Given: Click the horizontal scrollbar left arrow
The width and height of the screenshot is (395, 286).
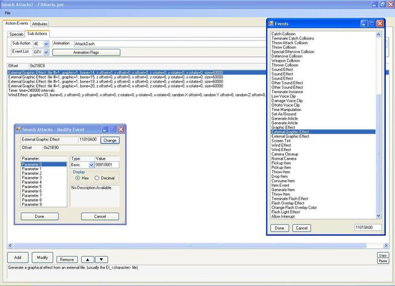Looking at the screenshot, I should (10, 245).
